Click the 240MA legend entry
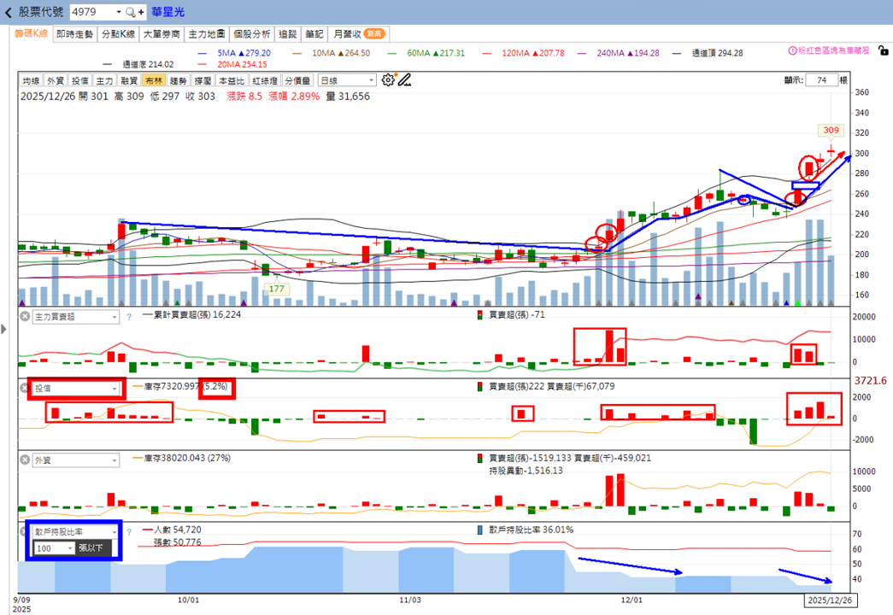 click(619, 53)
